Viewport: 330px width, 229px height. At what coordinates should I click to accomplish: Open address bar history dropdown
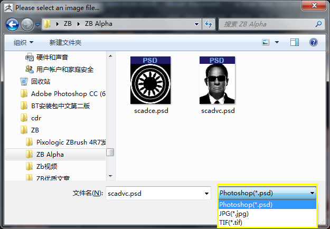[x=196, y=24]
